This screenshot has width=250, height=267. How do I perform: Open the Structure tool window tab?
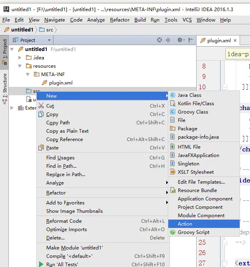click(x=5, y=88)
